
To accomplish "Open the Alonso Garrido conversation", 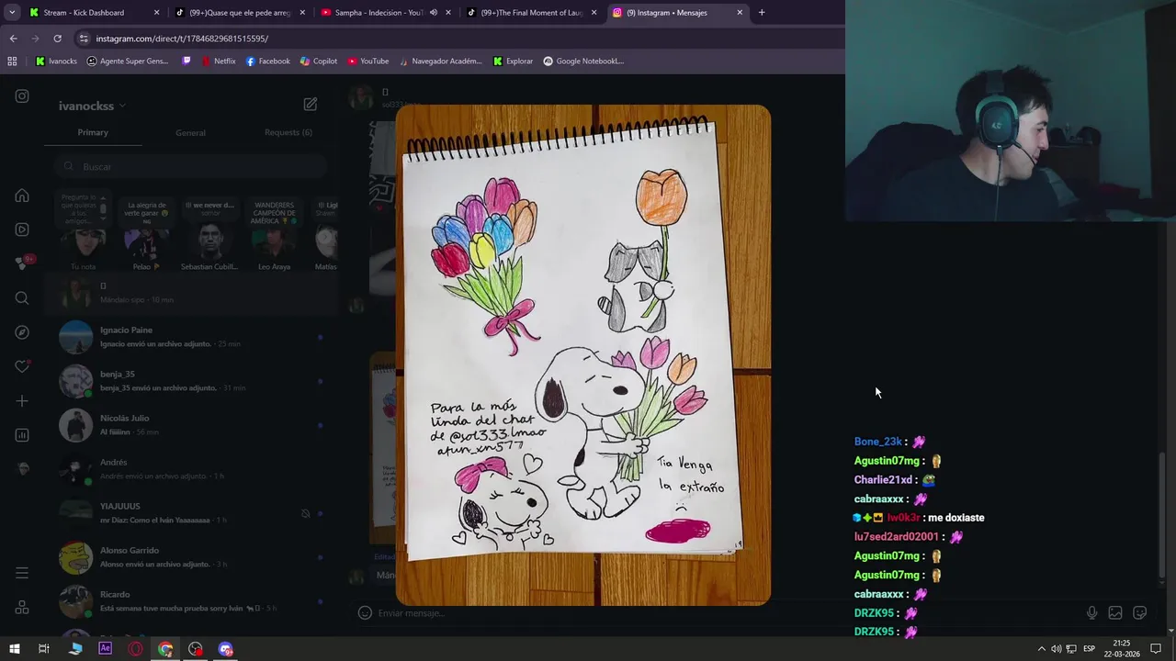I will (x=190, y=557).
